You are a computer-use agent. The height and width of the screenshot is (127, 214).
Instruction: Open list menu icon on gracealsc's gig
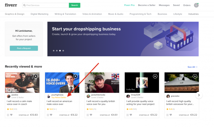[167, 115]
